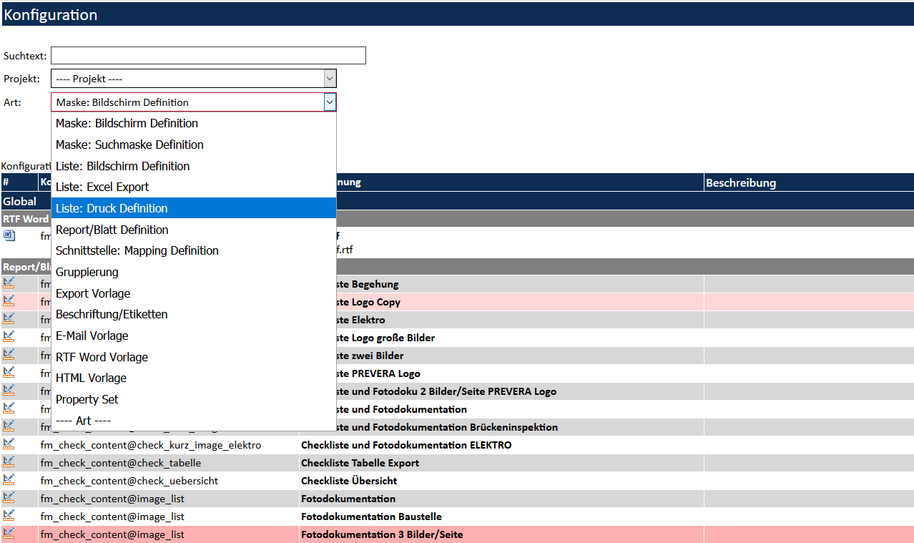Pick the highlighted 'Liste: Druck Definition' option

194,208
